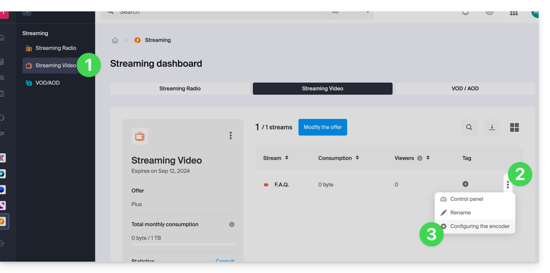Click the Viewers info icon
This screenshot has height=273, width=550.
[420, 158]
